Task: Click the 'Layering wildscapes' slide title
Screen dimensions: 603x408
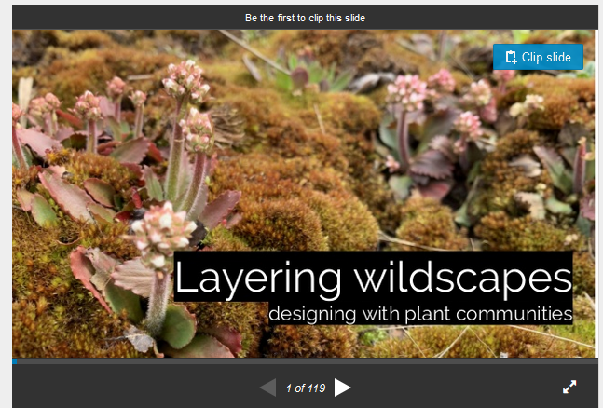Action: [373, 278]
